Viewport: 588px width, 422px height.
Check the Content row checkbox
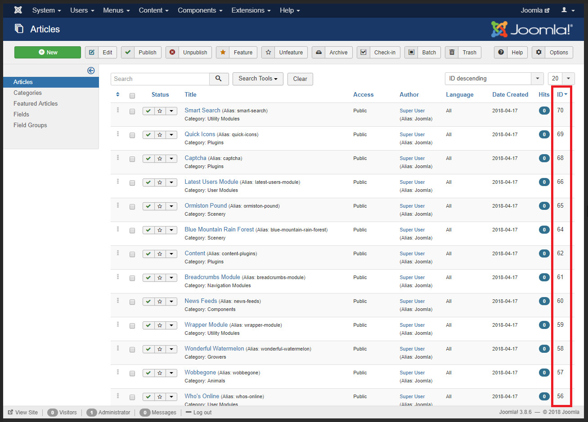(132, 254)
